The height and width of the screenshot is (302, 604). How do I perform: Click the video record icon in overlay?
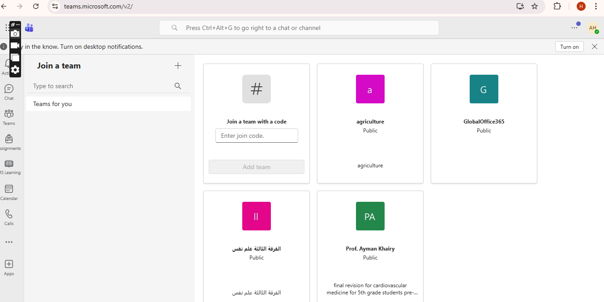click(x=15, y=46)
